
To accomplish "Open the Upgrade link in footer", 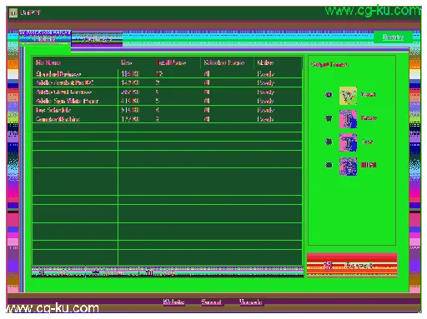I will click(x=250, y=302).
